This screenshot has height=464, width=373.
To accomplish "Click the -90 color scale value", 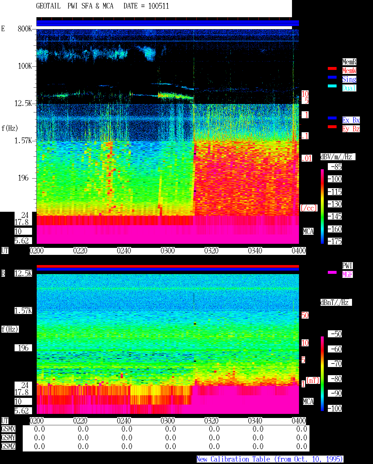I will pos(335,393).
